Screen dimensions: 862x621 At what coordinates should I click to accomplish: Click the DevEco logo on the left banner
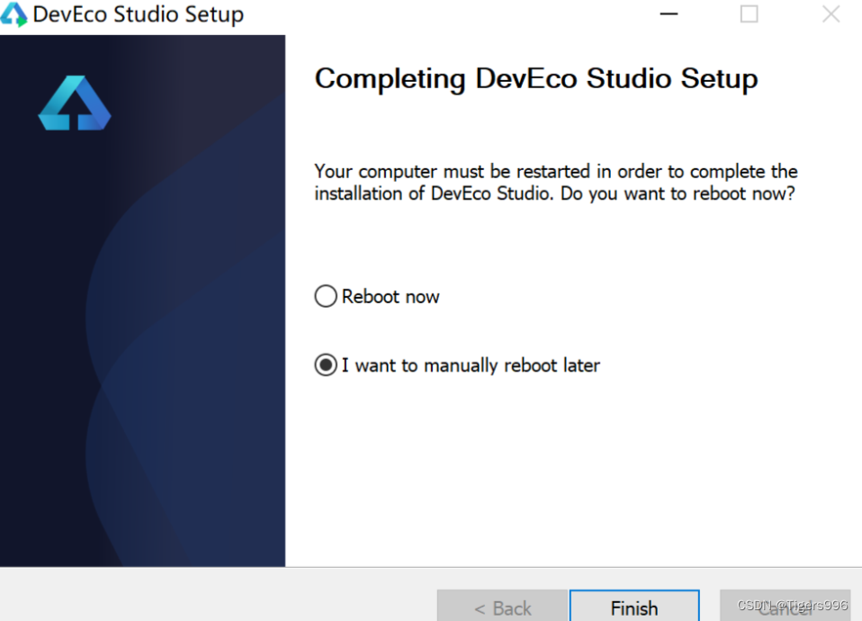coord(74,103)
